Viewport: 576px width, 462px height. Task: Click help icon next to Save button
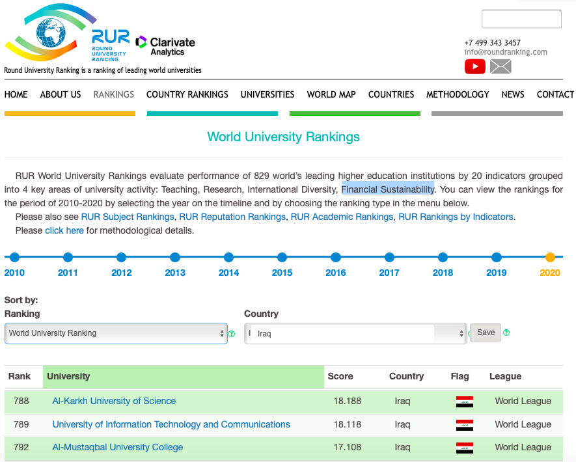[x=506, y=333]
